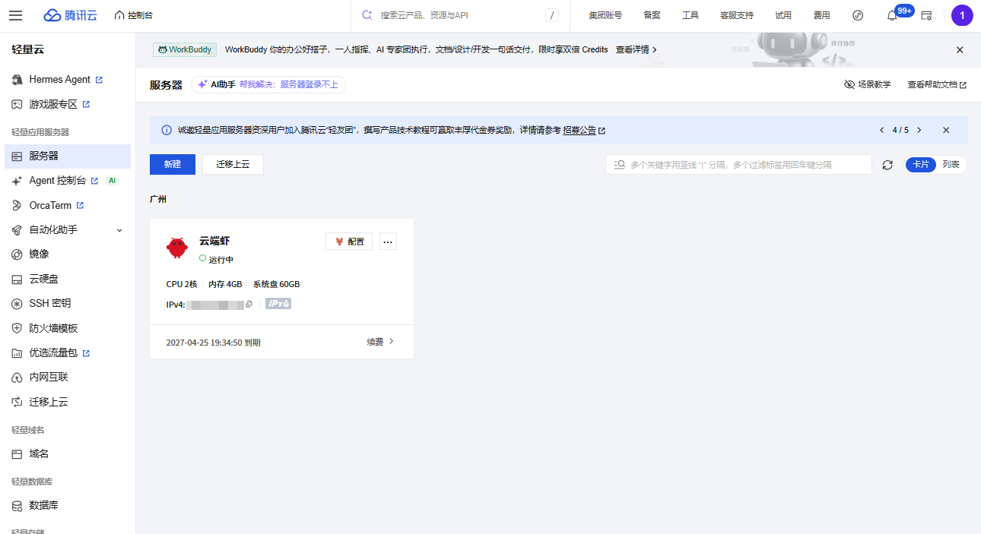
Task: Click the 云端虾 server avatar
Action: click(177, 247)
